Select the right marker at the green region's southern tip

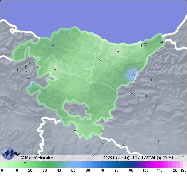(x=102, y=130)
